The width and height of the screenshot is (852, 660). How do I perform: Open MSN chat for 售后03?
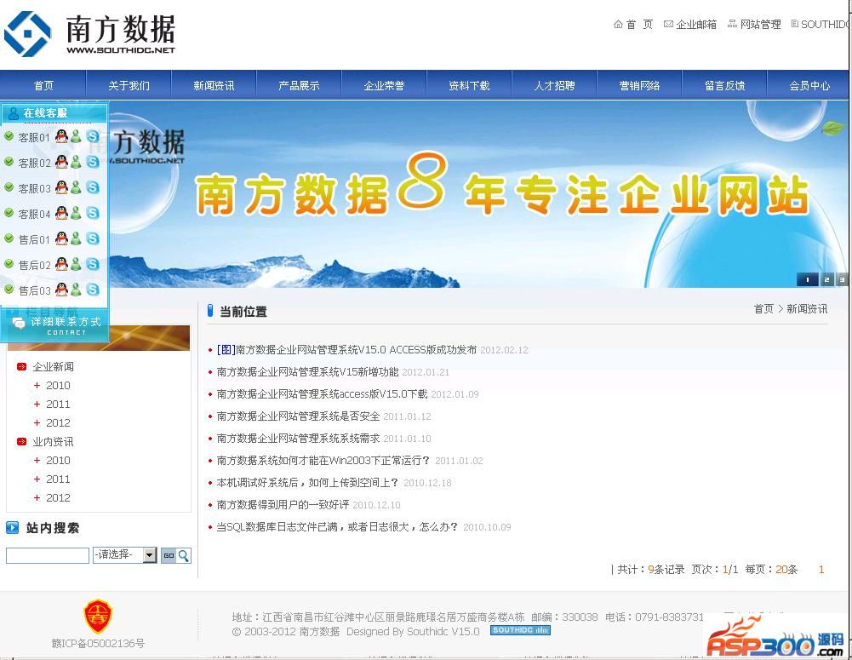(76, 290)
